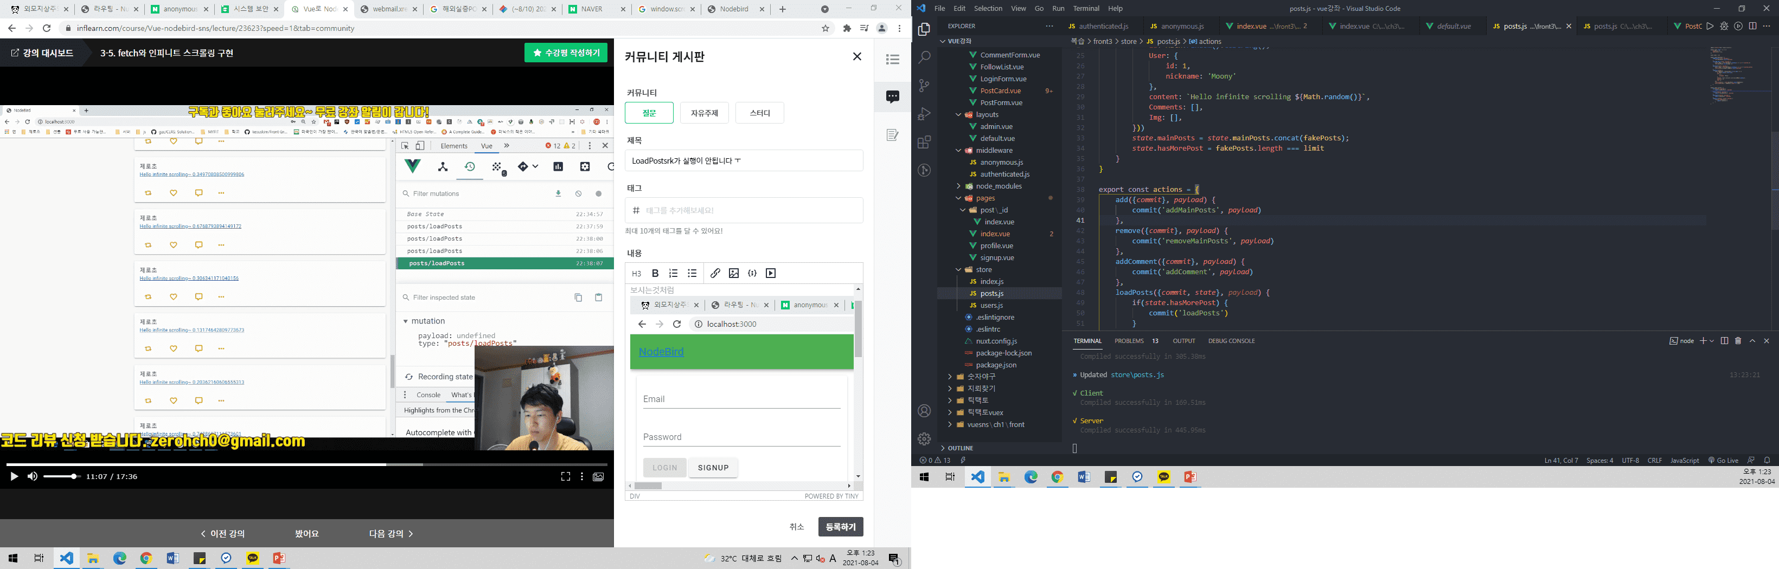Go to 다음 강의

(x=391, y=534)
